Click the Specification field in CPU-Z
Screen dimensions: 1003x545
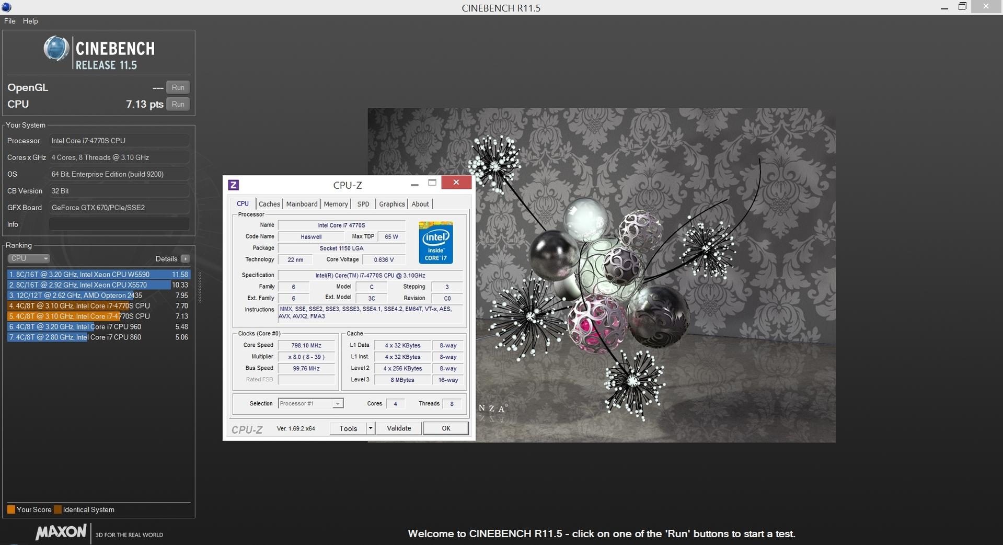(x=370, y=275)
